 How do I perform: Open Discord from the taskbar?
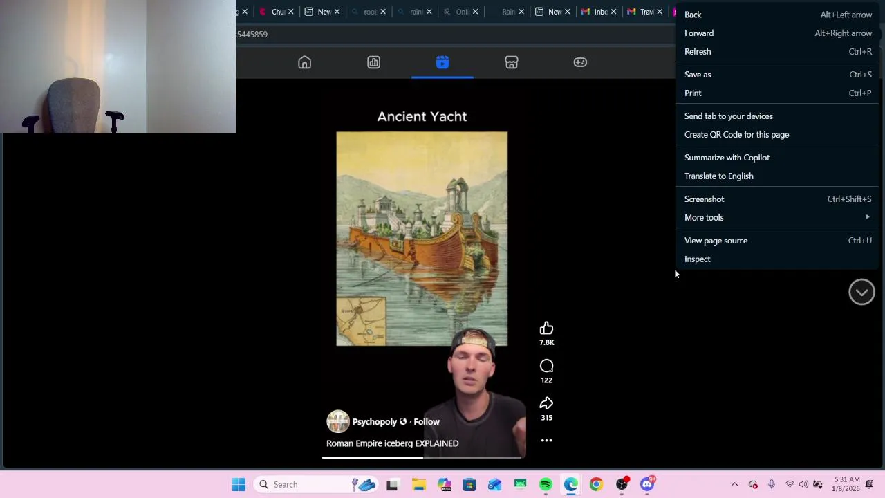click(x=647, y=484)
